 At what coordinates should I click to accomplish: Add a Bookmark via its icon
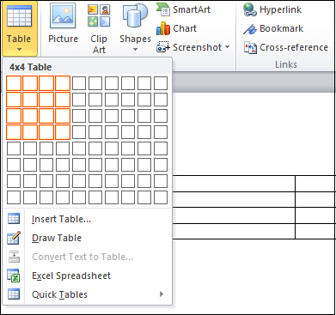click(x=250, y=29)
